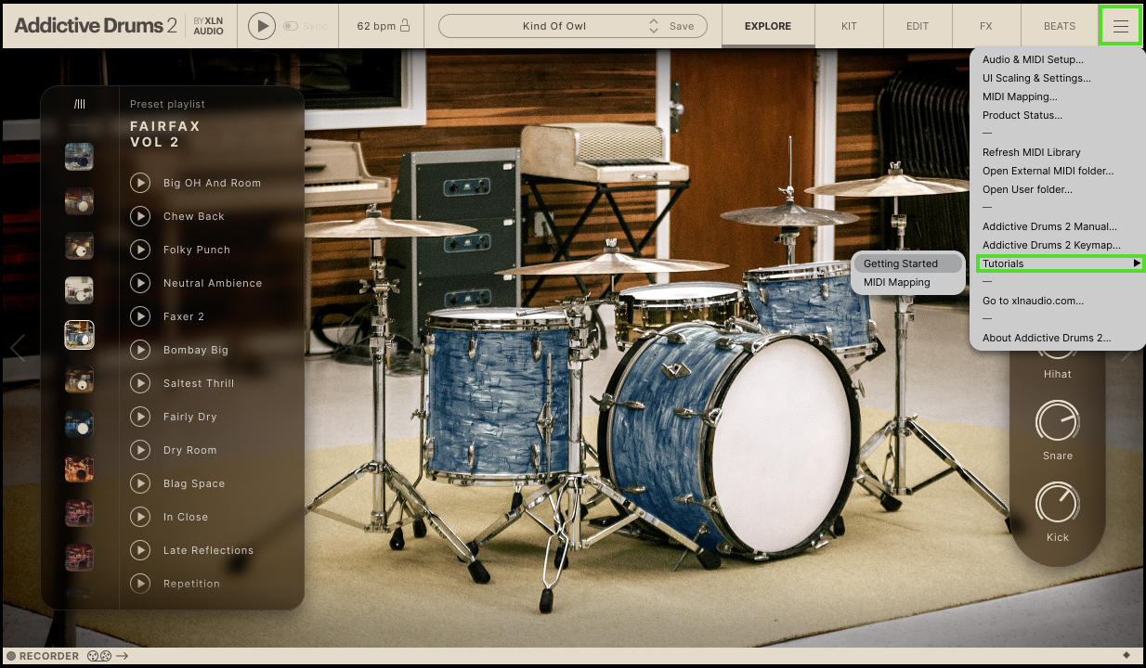This screenshot has width=1146, height=668.
Task: Select the highlighted blue kit thumbnail
Action: click(x=79, y=334)
